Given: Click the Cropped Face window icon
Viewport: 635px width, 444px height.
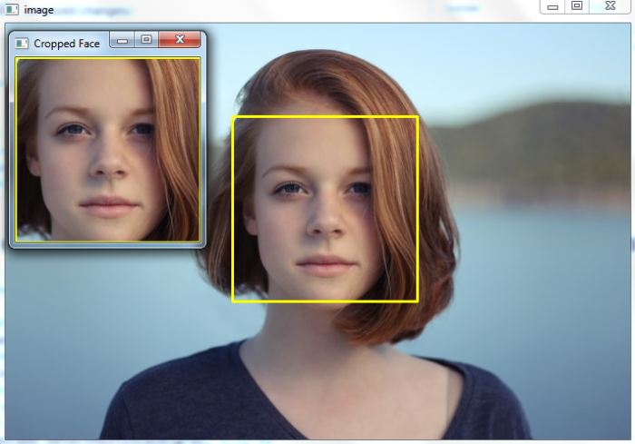Looking at the screenshot, I should [22, 44].
